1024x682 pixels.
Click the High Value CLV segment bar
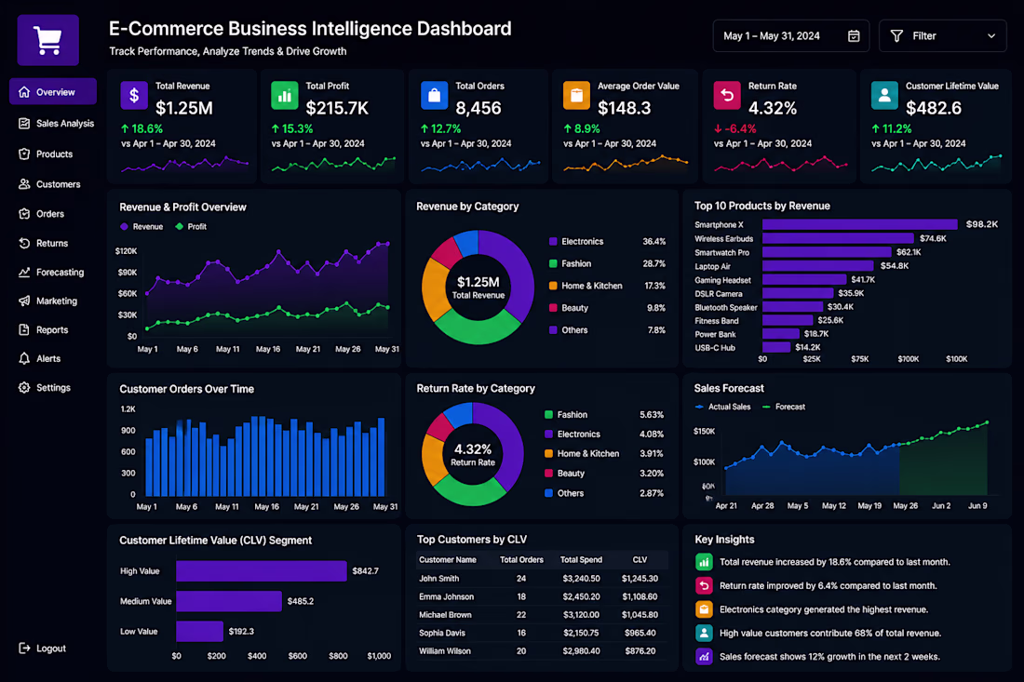pyautogui.click(x=262, y=571)
